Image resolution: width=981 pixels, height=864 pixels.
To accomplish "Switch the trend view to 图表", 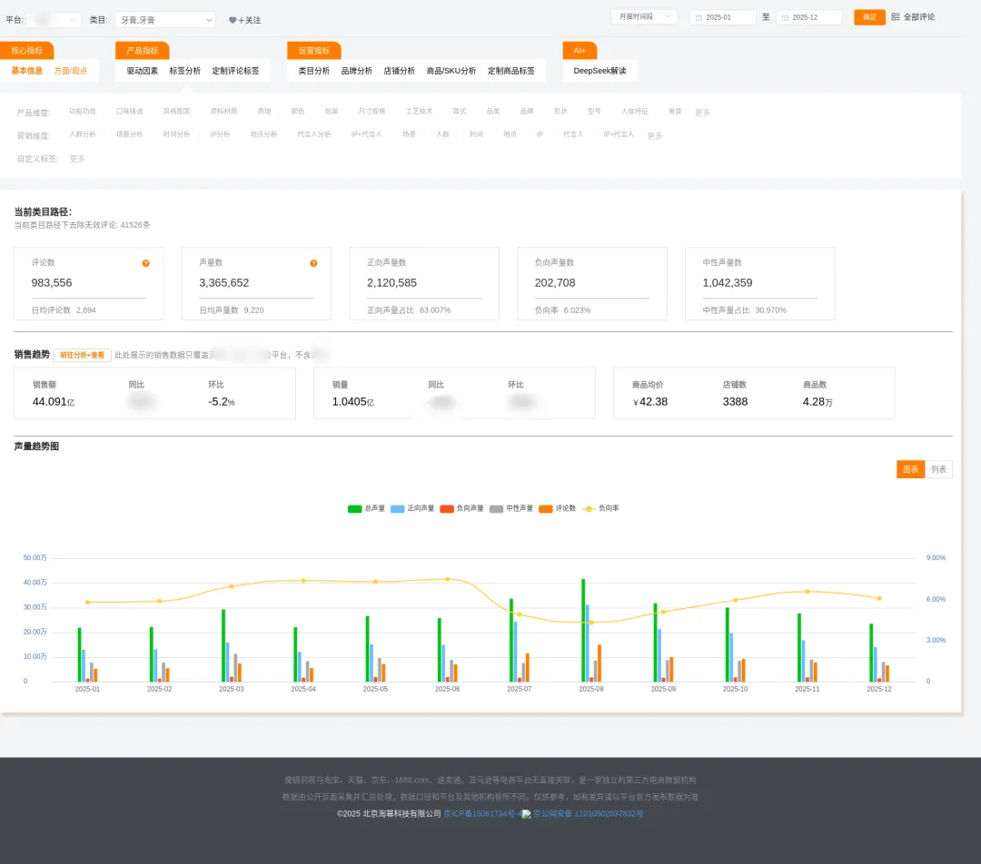I will (x=910, y=469).
